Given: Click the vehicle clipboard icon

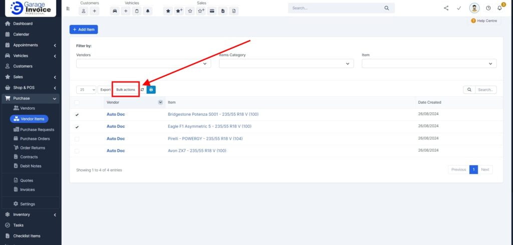Looking at the screenshot, I should (137, 11).
